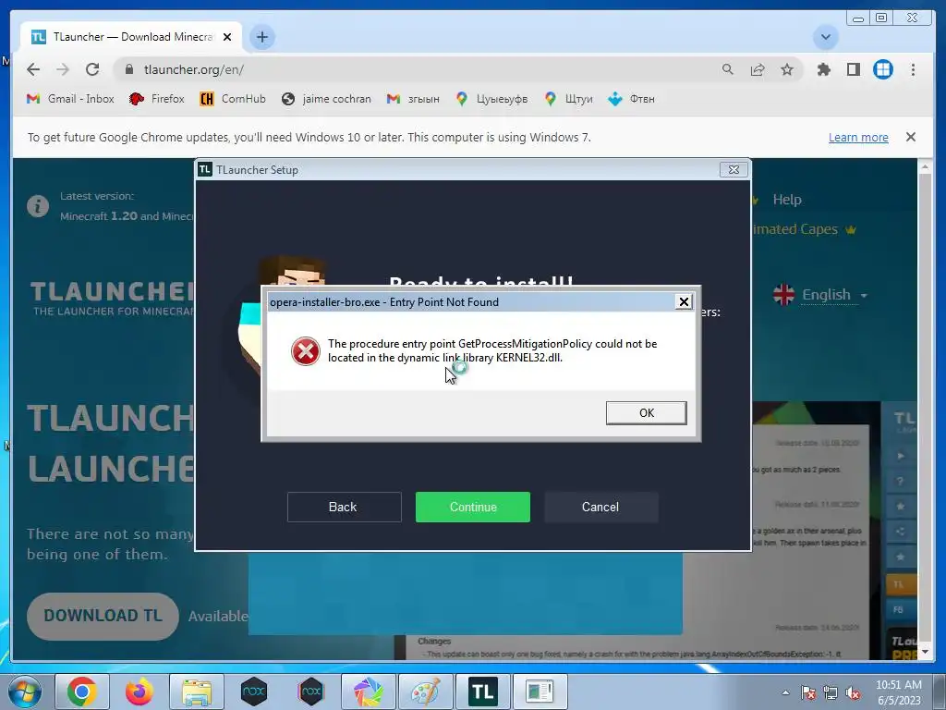Switch to TL TLauncher taskbar icon

pyautogui.click(x=482, y=692)
